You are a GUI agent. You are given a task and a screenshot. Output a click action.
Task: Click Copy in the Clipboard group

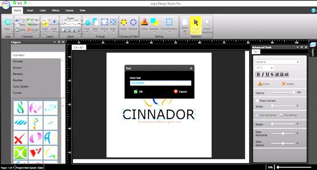[x=21, y=24]
